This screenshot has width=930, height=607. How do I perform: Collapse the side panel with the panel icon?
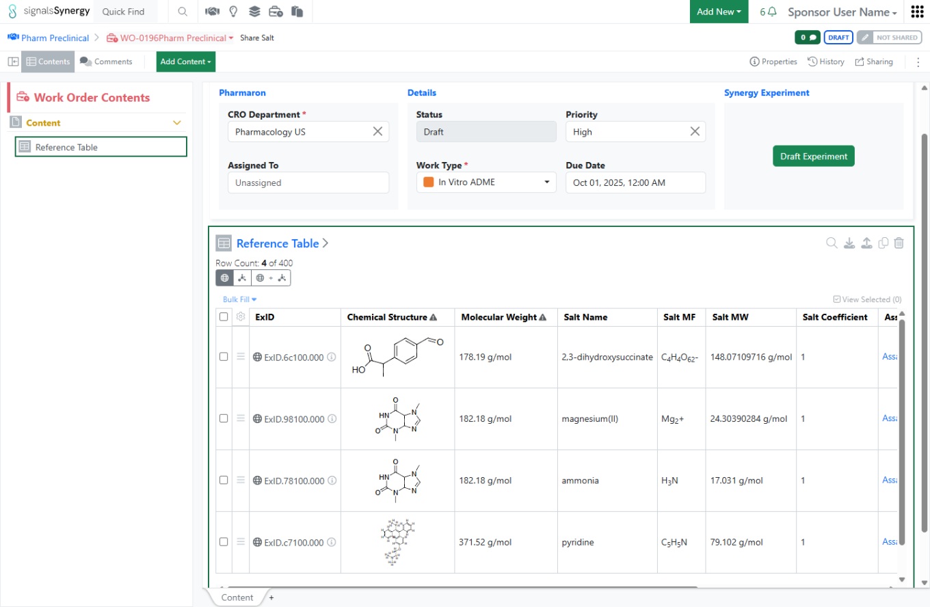click(x=12, y=62)
